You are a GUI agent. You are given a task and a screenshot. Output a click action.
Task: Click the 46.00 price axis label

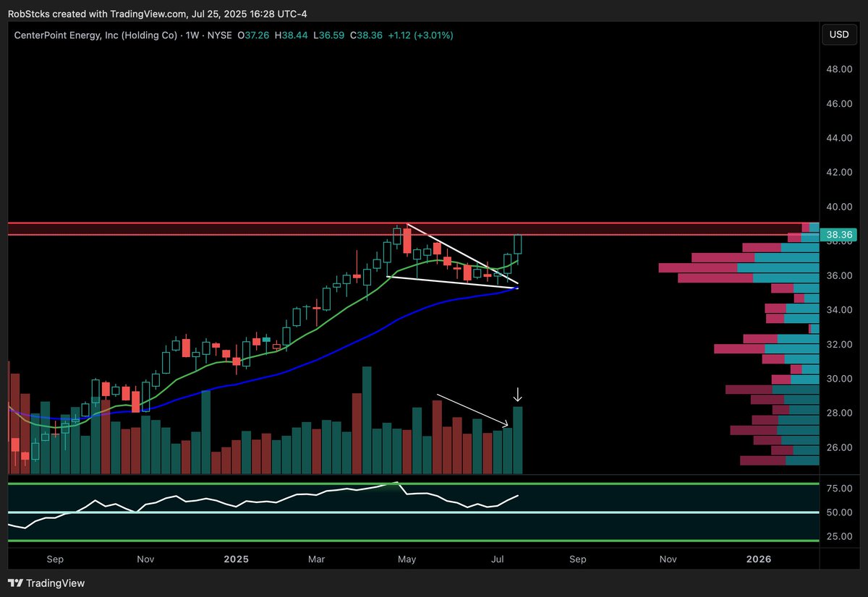tap(839, 103)
